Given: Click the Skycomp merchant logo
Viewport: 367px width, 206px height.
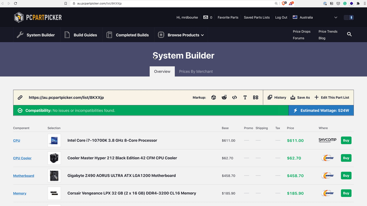Looking at the screenshot, I should [x=327, y=140].
